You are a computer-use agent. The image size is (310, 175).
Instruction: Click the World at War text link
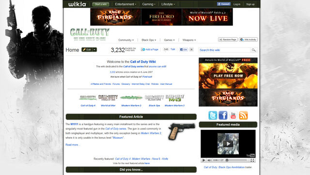pyautogui.click(x=108, y=106)
